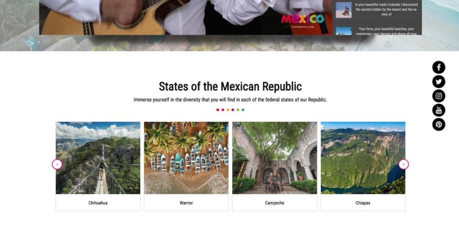
Task: Select the Campeche state label
Action: click(275, 203)
